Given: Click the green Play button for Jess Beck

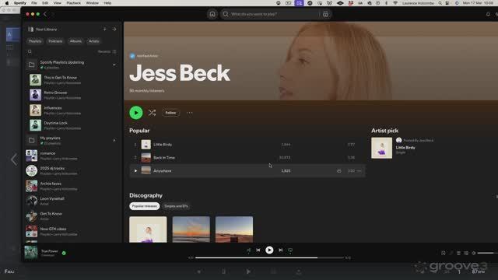Looking at the screenshot, I should pos(136,113).
